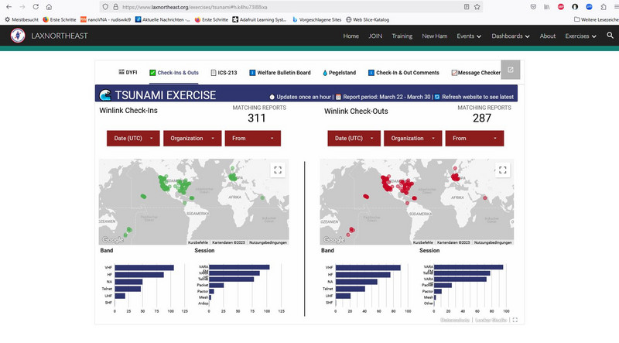The width and height of the screenshot is (619, 343).
Task: Click the JOIN link in navigation
Action: [x=375, y=36]
